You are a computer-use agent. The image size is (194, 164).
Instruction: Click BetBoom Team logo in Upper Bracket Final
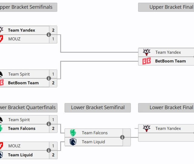(147, 61)
